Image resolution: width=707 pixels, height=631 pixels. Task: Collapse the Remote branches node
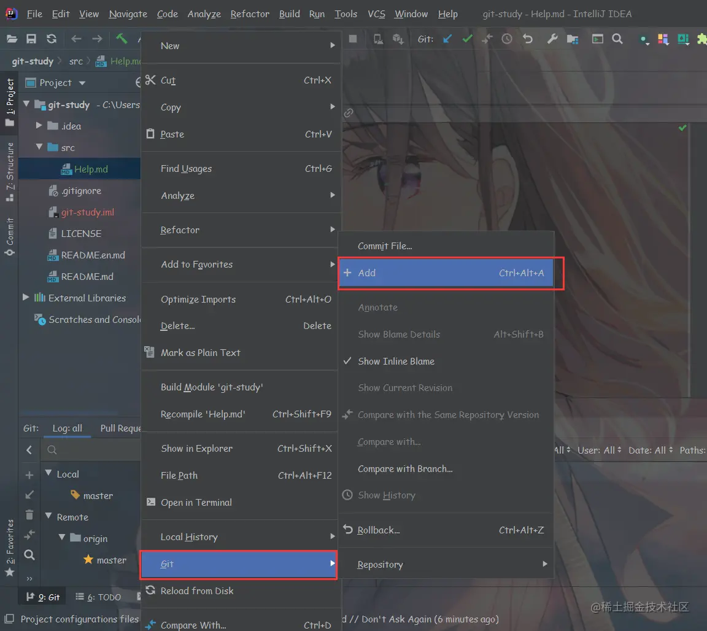[x=48, y=516]
